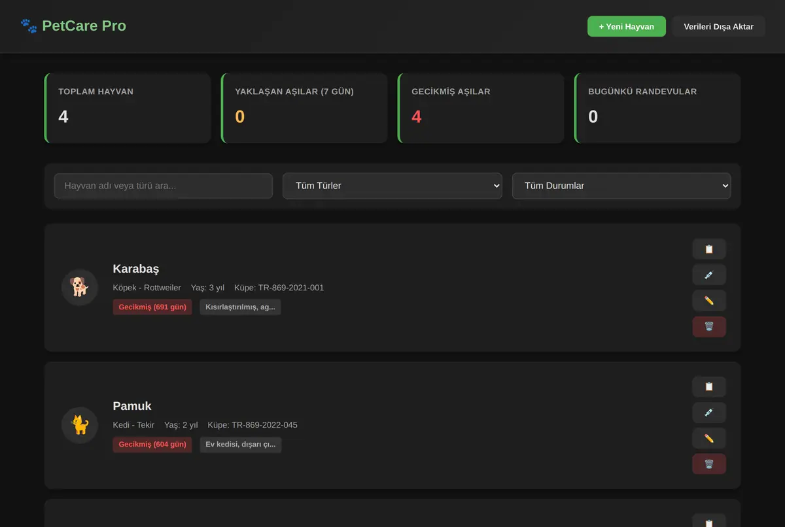Click the Verileri Dışa Aktar button
The image size is (785, 527).
coord(719,27)
